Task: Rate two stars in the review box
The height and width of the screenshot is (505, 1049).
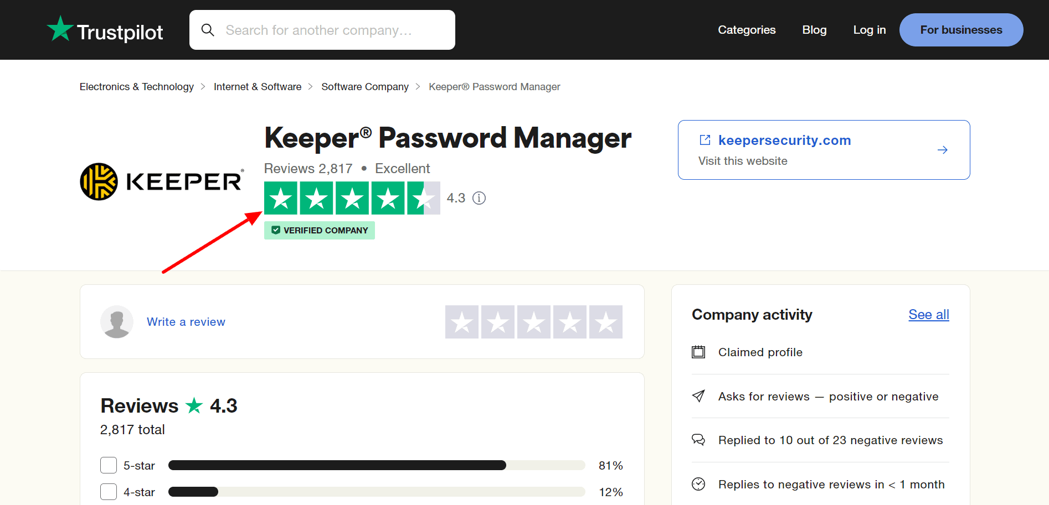Action: coord(498,322)
